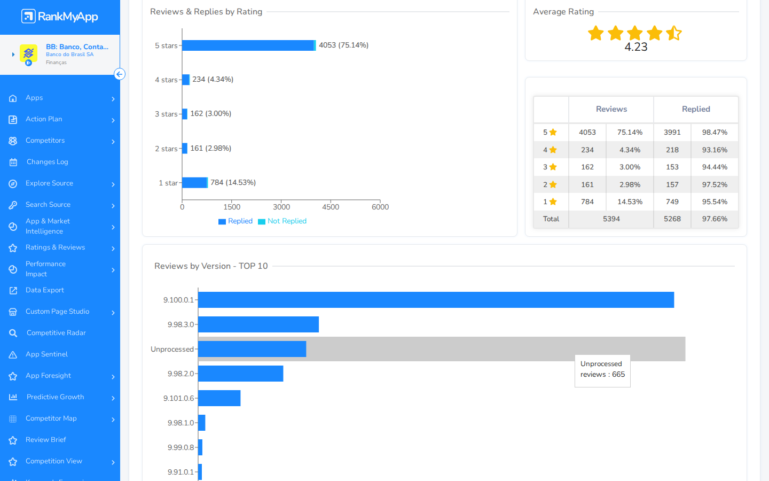Click the Banco do Brasil SA developer link

69,55
